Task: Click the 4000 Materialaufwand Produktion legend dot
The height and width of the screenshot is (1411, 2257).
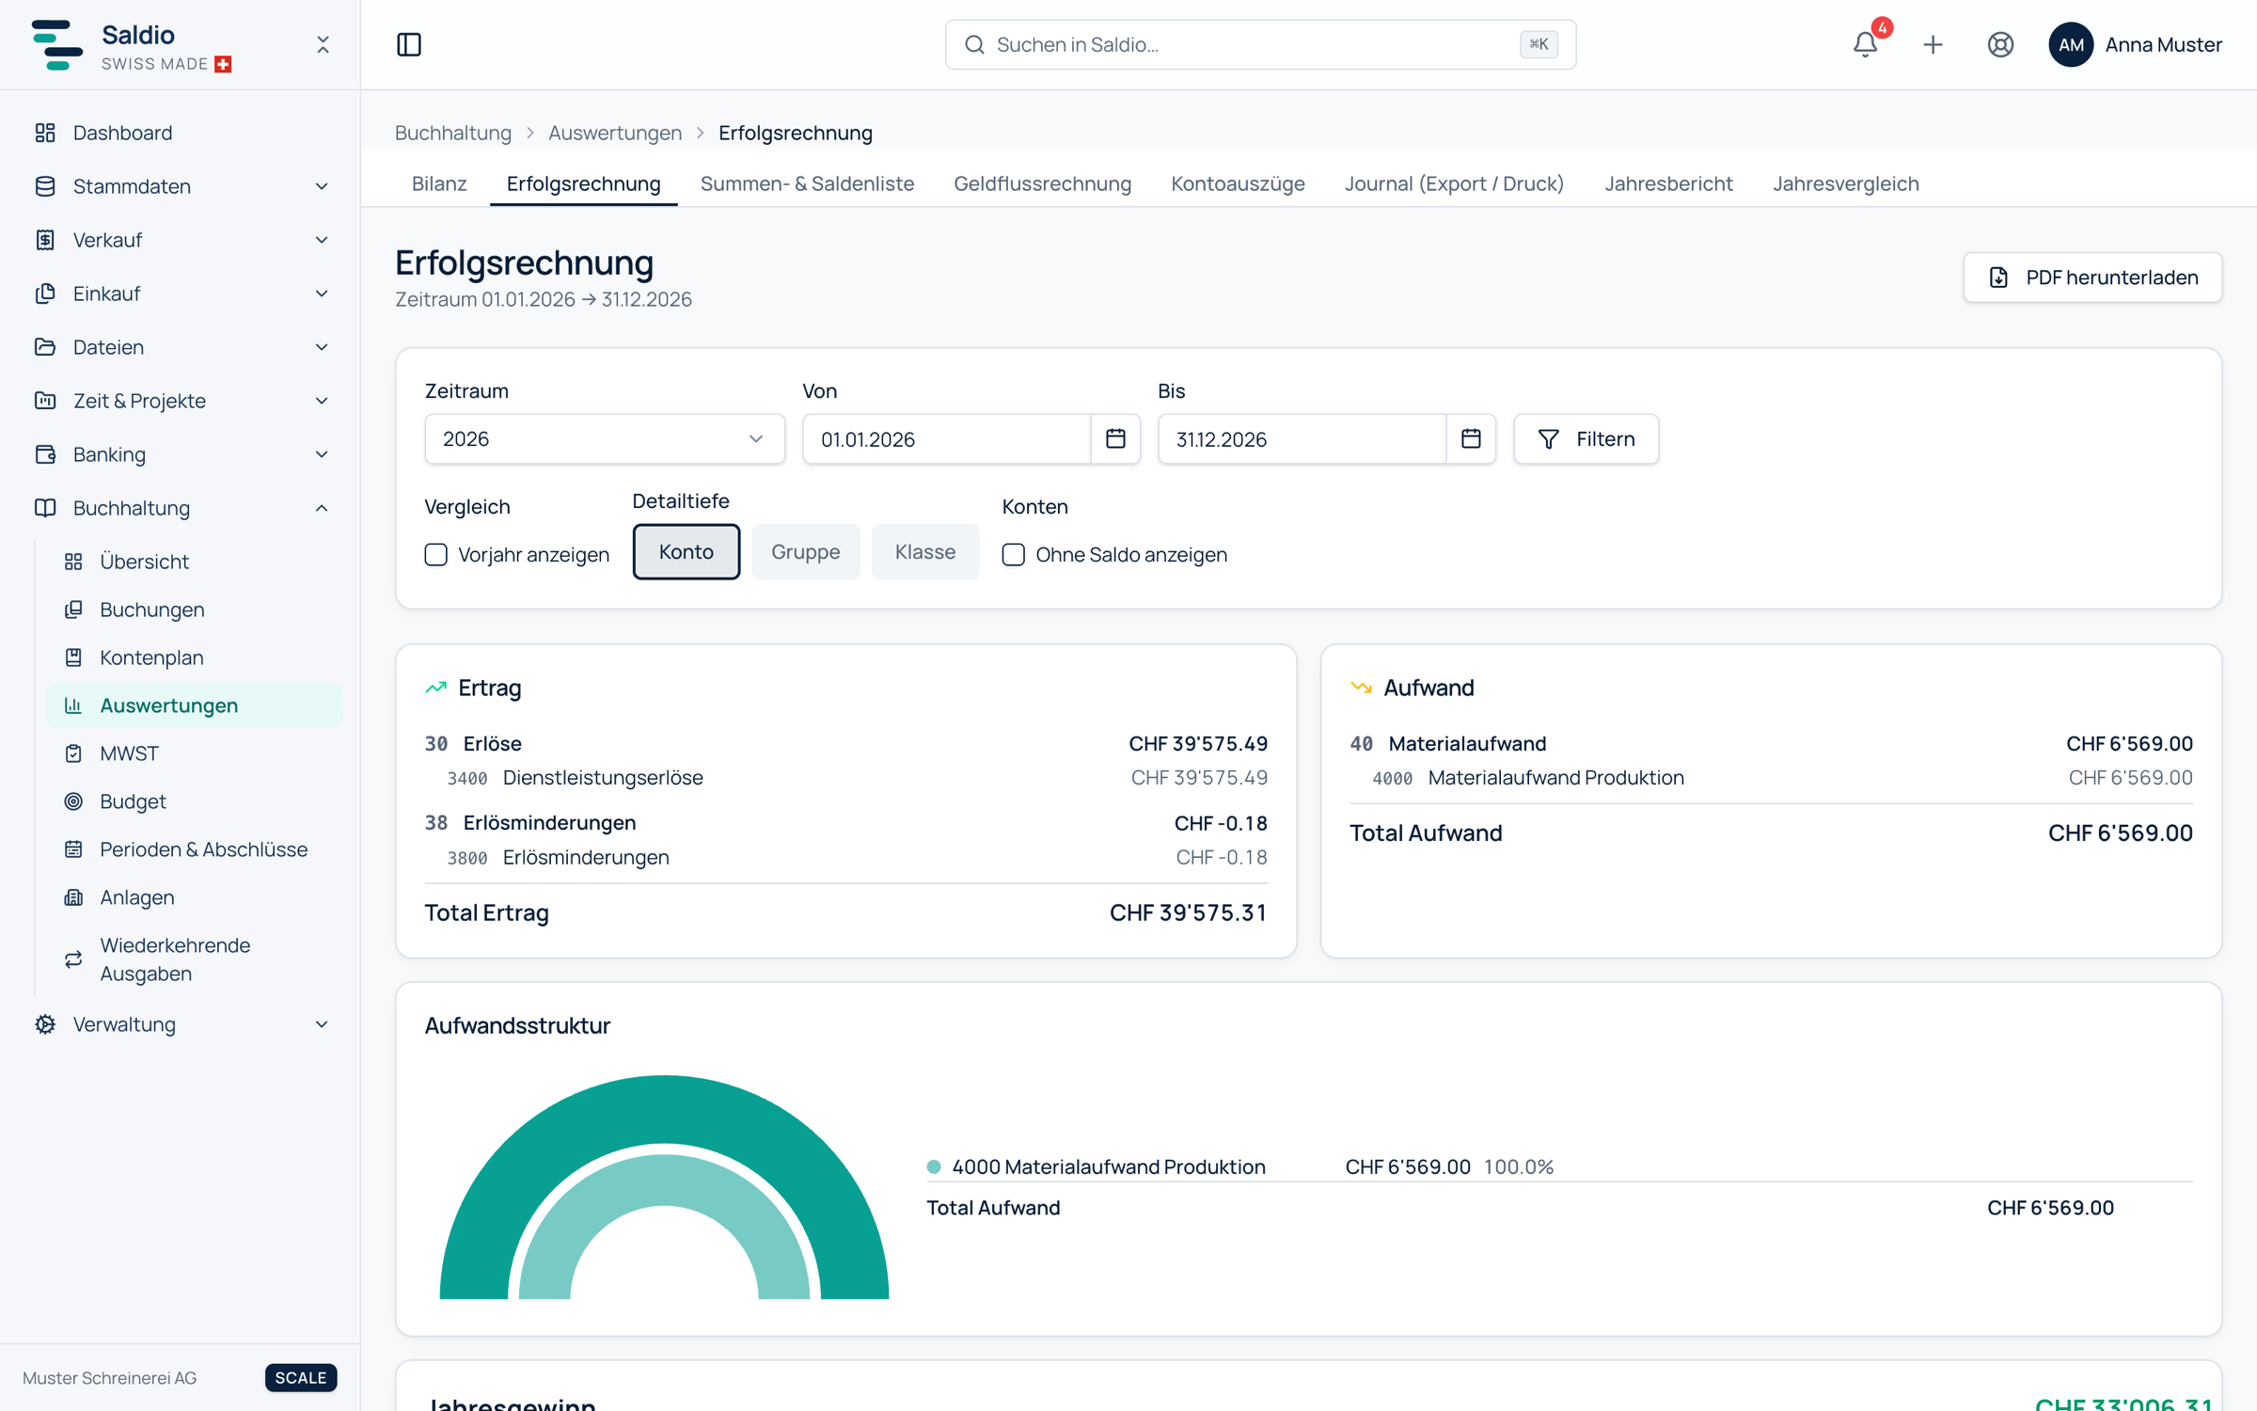Action: click(x=934, y=1166)
